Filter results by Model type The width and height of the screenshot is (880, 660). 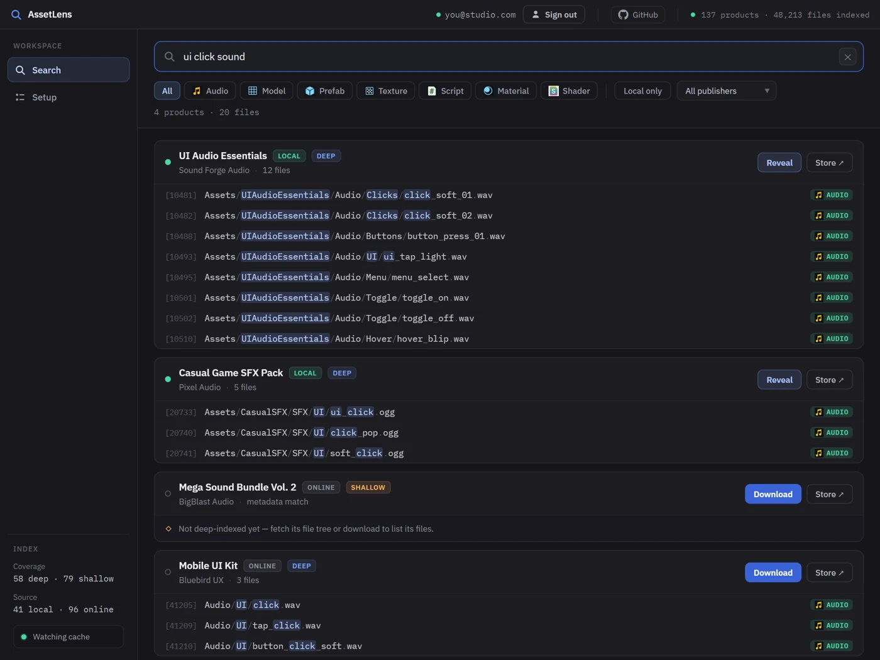click(x=267, y=91)
